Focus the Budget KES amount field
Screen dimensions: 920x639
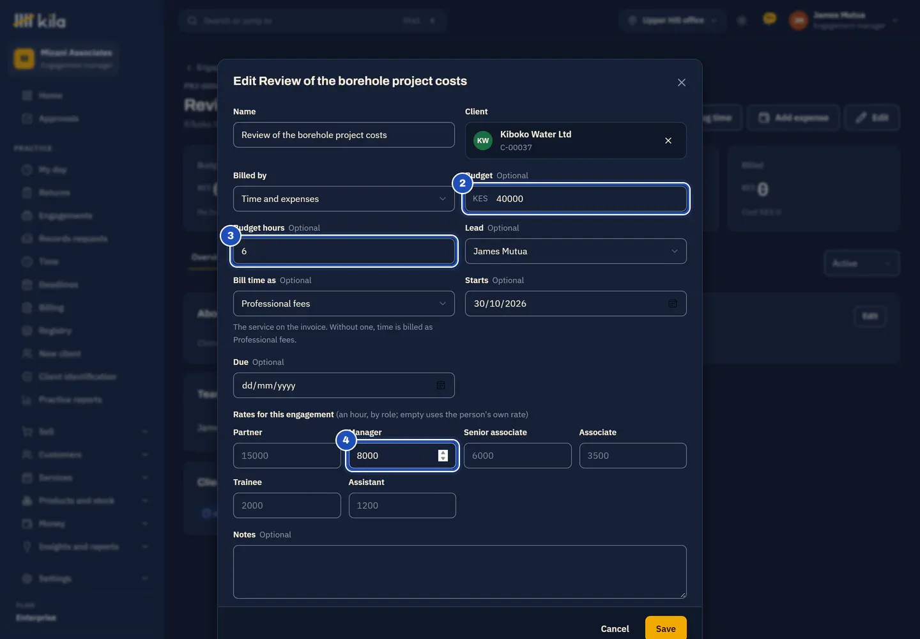[576, 199]
